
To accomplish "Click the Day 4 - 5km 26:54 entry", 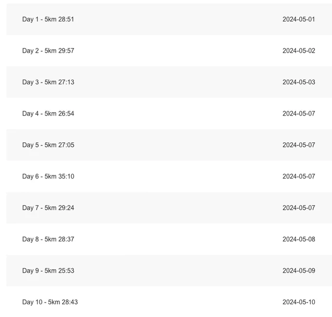I will 169,114.
